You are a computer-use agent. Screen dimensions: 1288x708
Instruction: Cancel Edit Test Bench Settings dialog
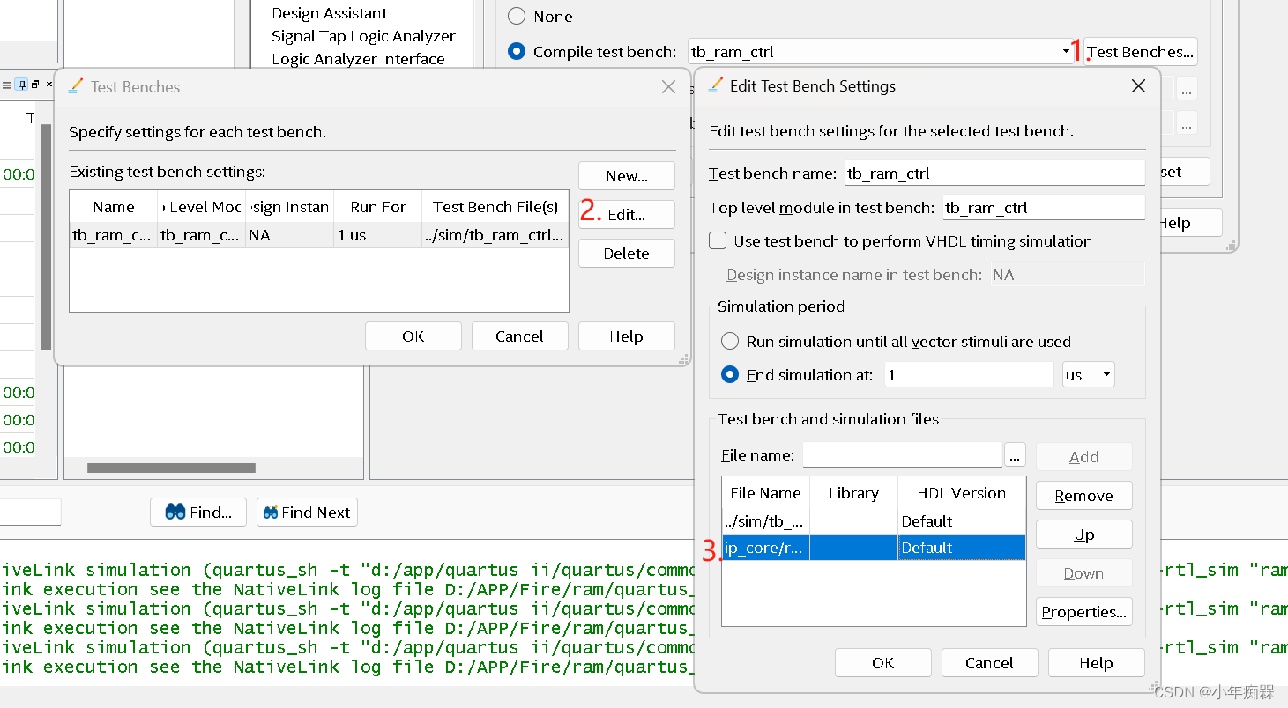[989, 663]
